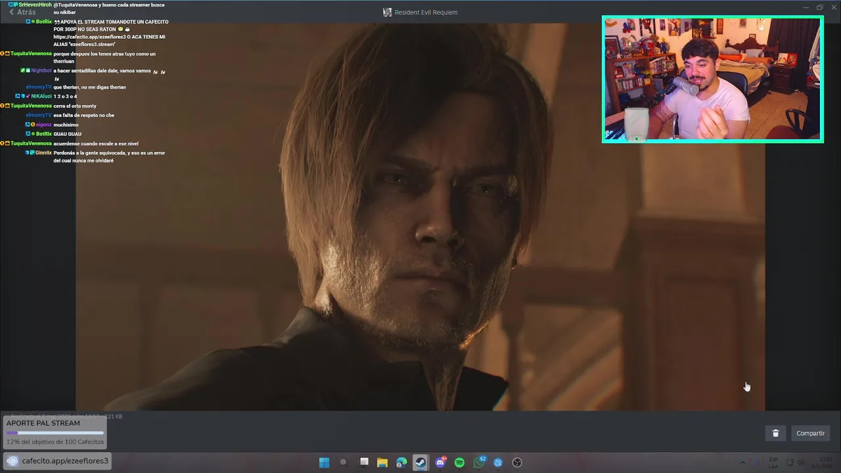Open the Windows Start menu
The height and width of the screenshot is (473, 841).
point(324,462)
